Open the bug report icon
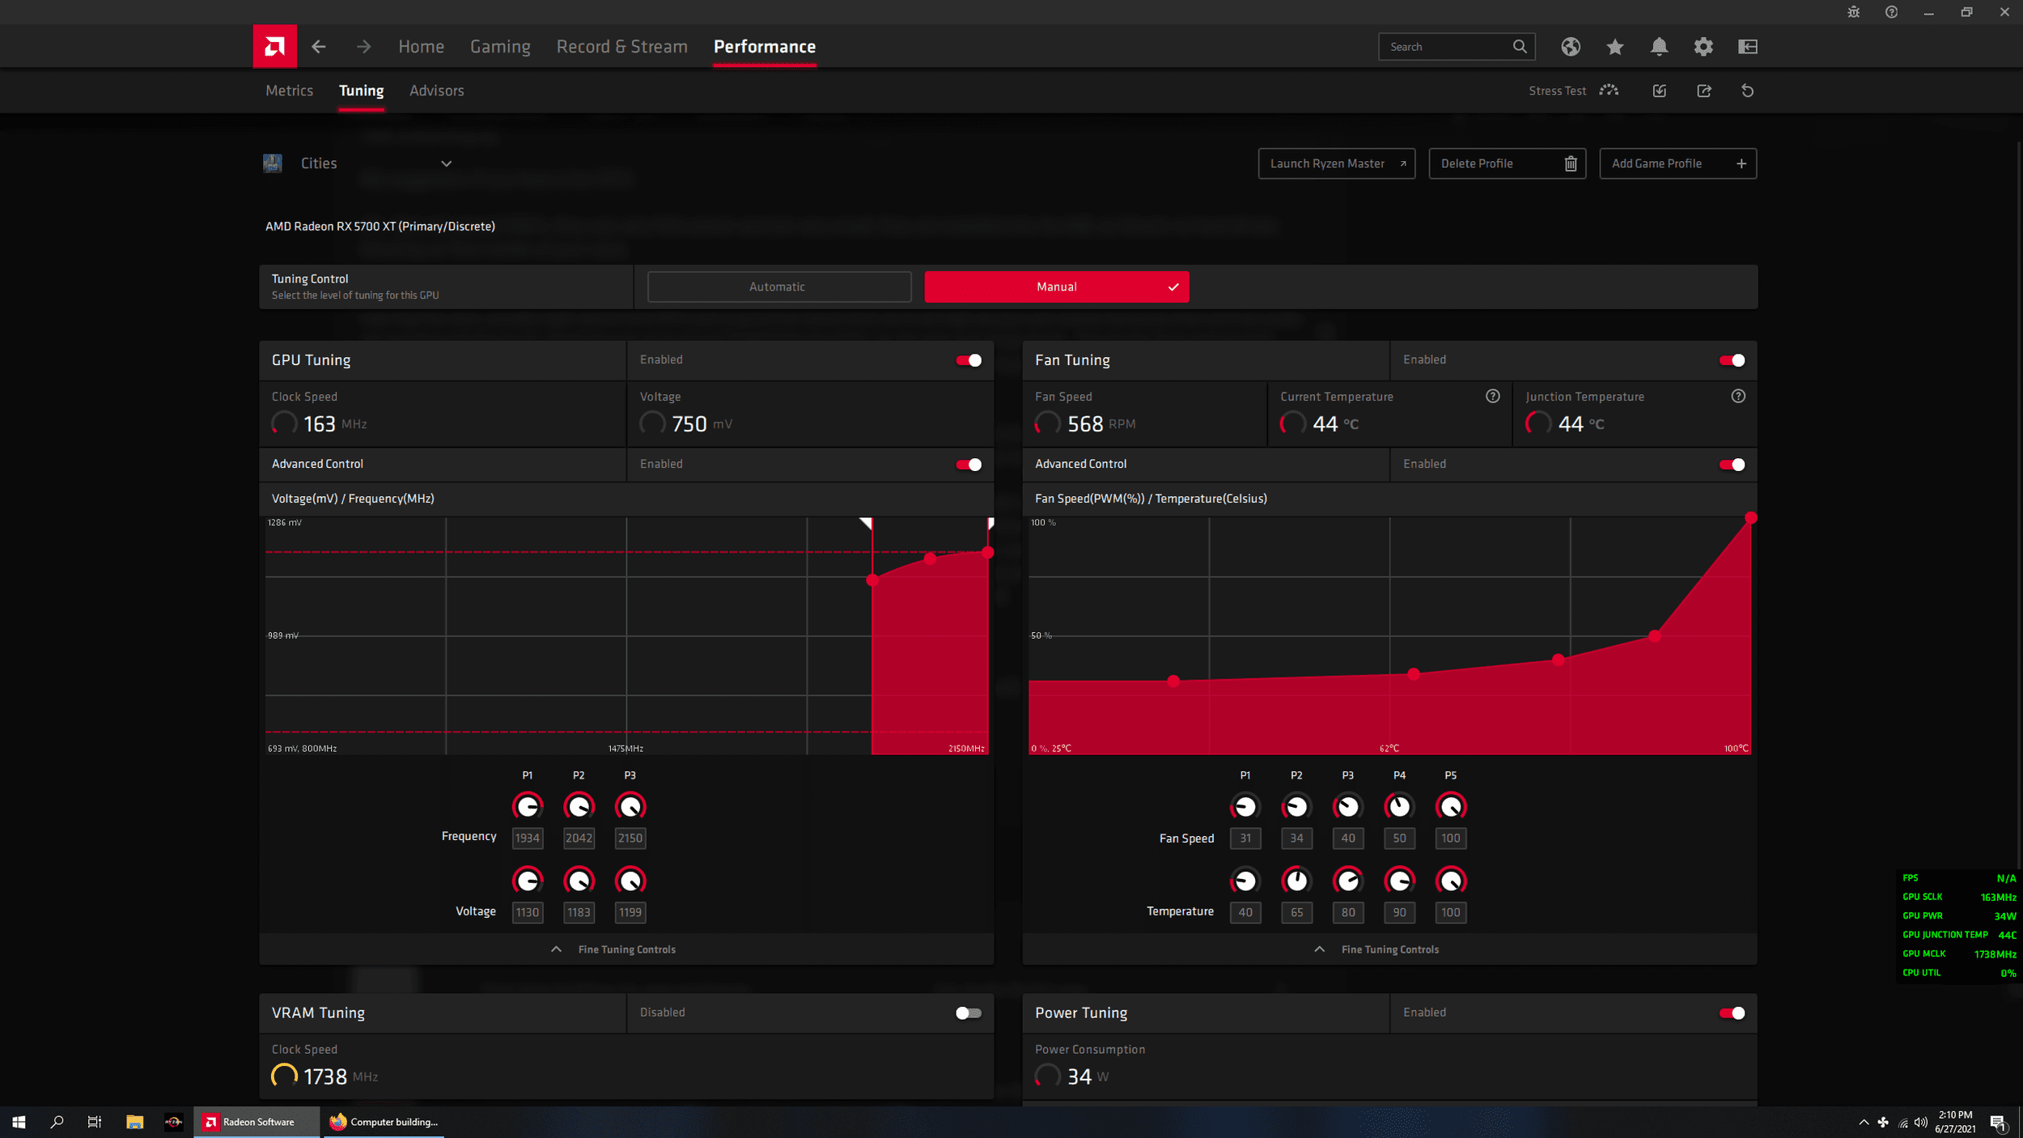The height and width of the screenshot is (1138, 2023). point(1854,12)
